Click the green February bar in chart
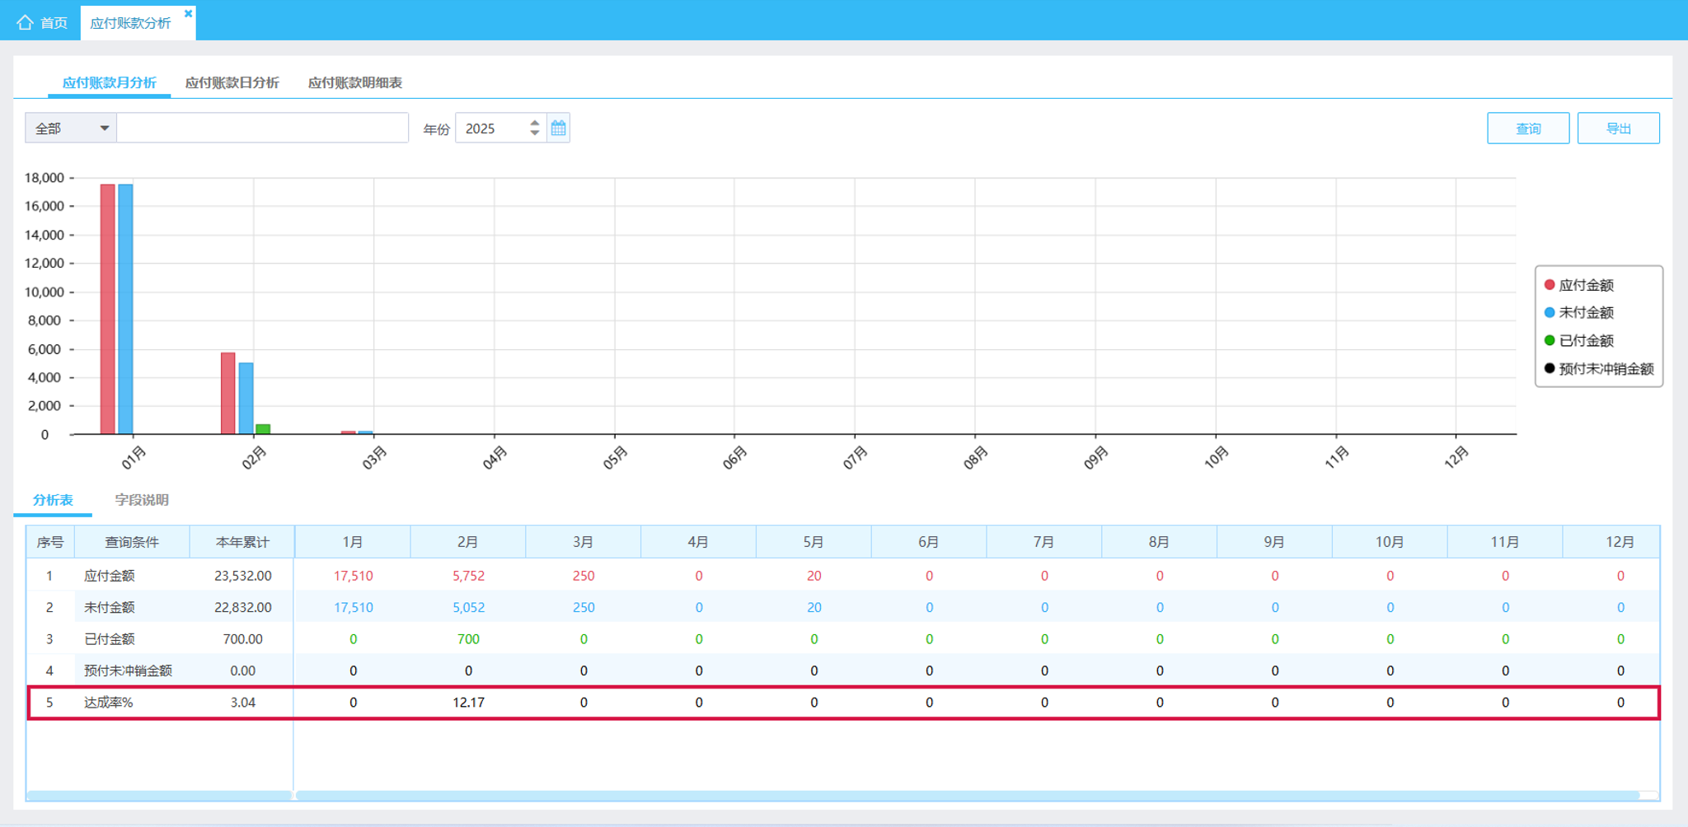This screenshot has height=827, width=1688. coord(263,429)
